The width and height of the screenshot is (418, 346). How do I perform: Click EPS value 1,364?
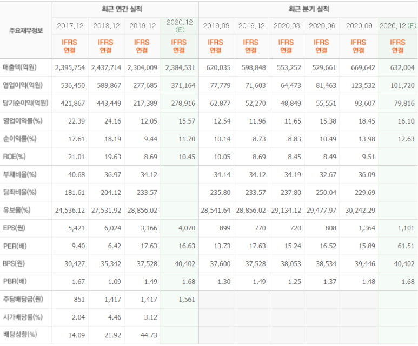point(367,228)
